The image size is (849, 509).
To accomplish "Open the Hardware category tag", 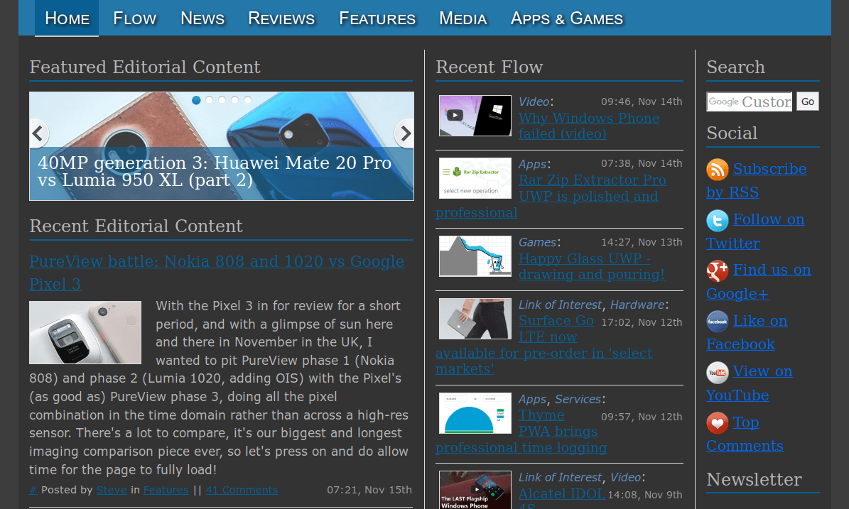I will (x=637, y=305).
